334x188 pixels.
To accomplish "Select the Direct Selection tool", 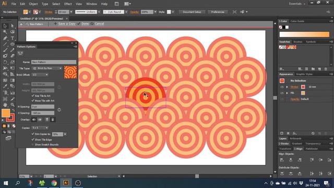I will (13, 26).
